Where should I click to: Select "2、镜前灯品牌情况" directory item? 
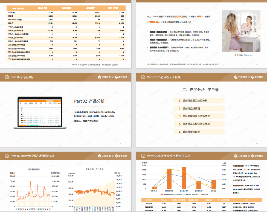point(199,108)
